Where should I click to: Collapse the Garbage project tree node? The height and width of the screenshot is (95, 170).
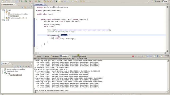2,10
